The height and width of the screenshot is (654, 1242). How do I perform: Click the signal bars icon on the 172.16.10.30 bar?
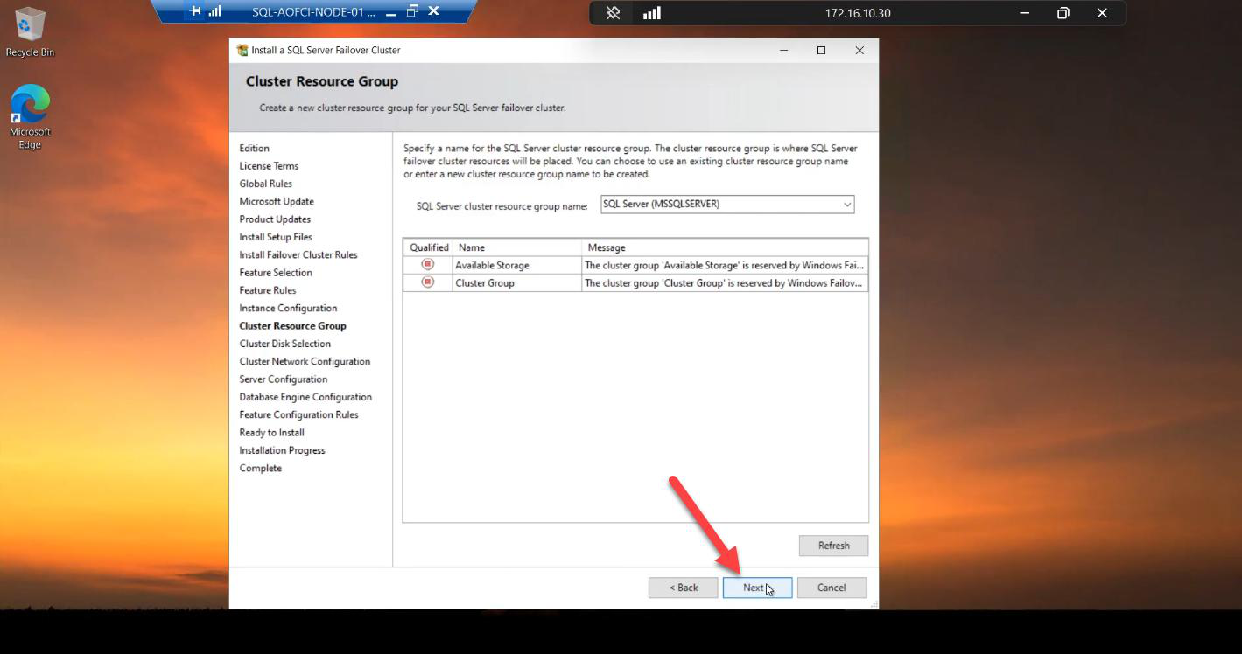click(651, 13)
